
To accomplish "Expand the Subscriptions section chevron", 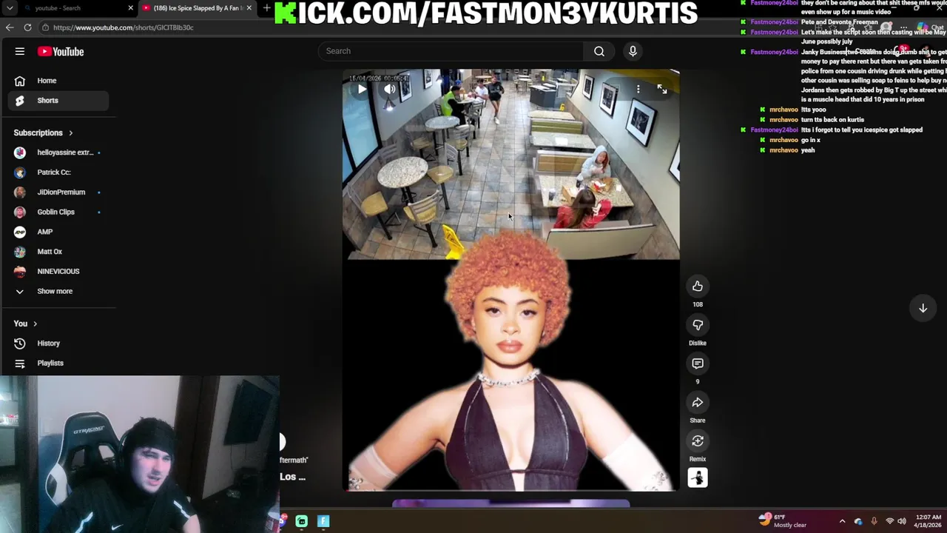I will point(71,133).
